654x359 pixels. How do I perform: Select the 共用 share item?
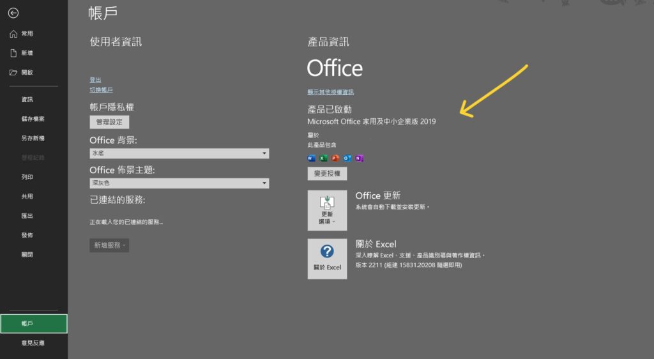coord(27,196)
